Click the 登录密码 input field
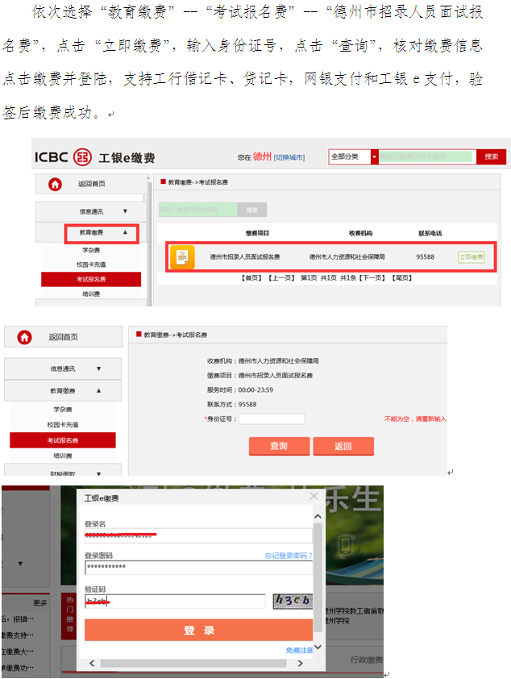Screen dimensions: 511x679 click(x=198, y=567)
